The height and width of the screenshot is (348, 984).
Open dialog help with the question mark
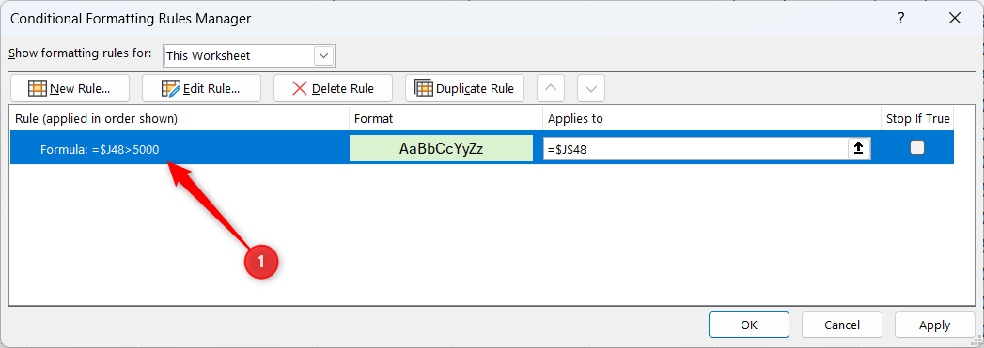point(901,18)
